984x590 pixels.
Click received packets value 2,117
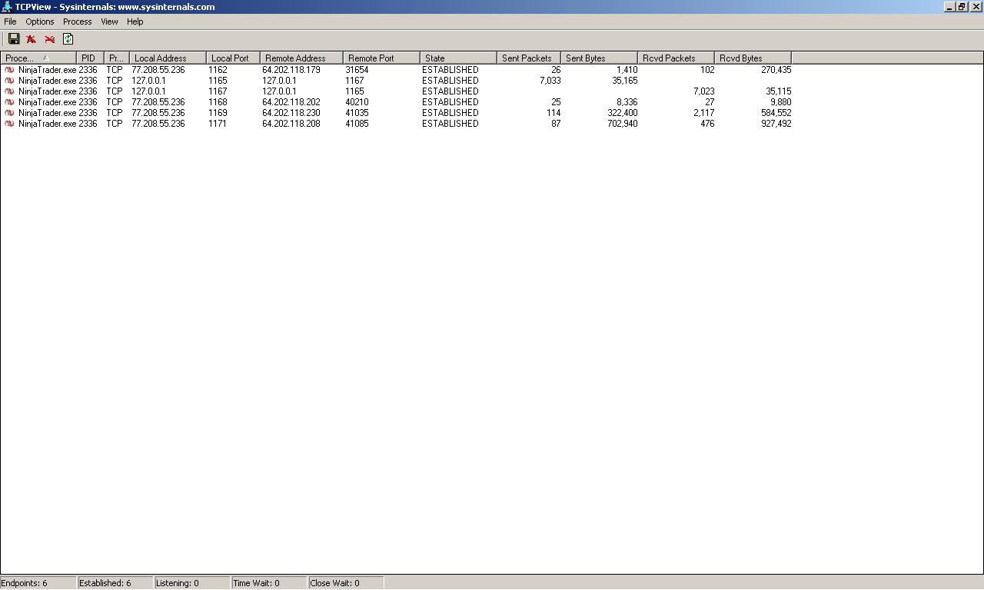coord(704,113)
